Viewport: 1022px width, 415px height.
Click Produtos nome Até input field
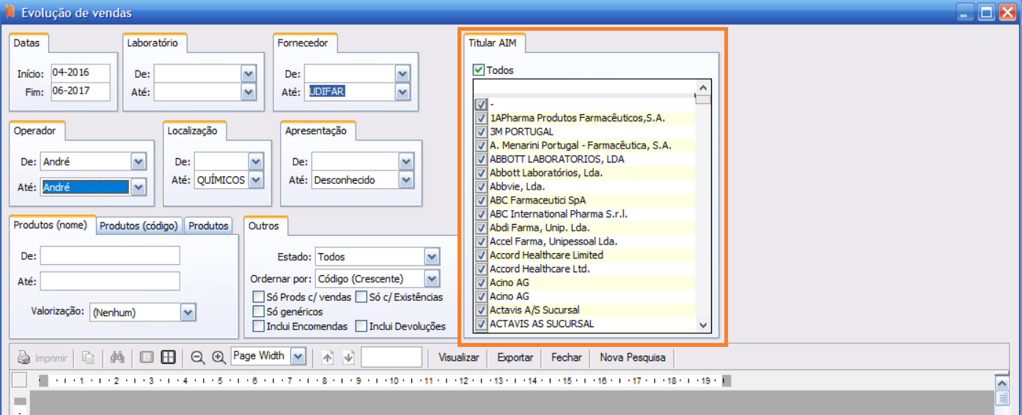tap(110, 281)
